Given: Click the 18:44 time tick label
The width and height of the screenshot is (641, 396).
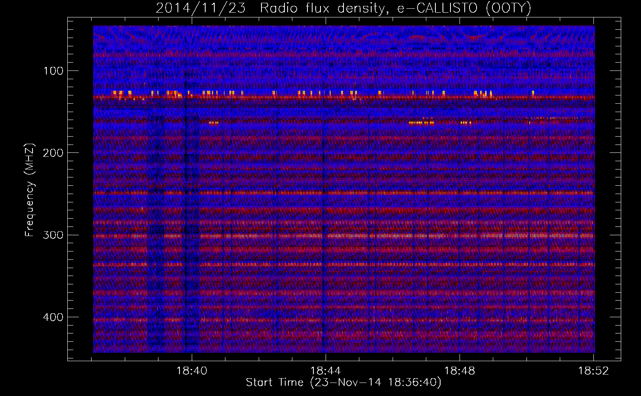Looking at the screenshot, I should pyautogui.click(x=326, y=371).
